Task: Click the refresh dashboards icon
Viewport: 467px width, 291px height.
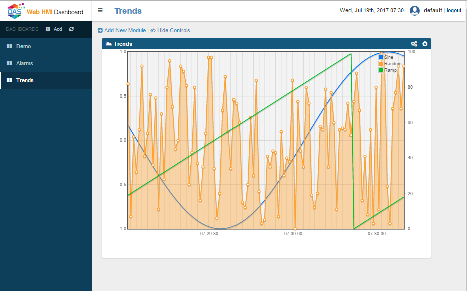Action: tap(71, 29)
